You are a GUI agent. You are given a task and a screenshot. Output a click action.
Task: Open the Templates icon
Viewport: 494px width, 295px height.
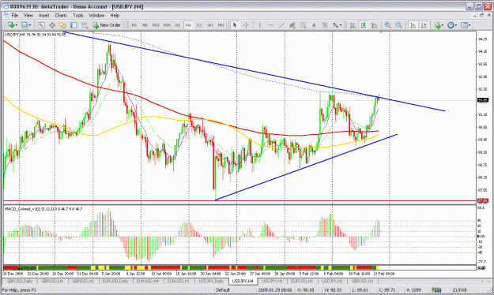tap(465, 25)
